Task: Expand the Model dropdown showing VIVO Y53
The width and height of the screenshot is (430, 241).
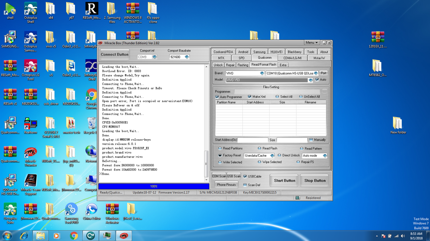Action: click(x=311, y=80)
